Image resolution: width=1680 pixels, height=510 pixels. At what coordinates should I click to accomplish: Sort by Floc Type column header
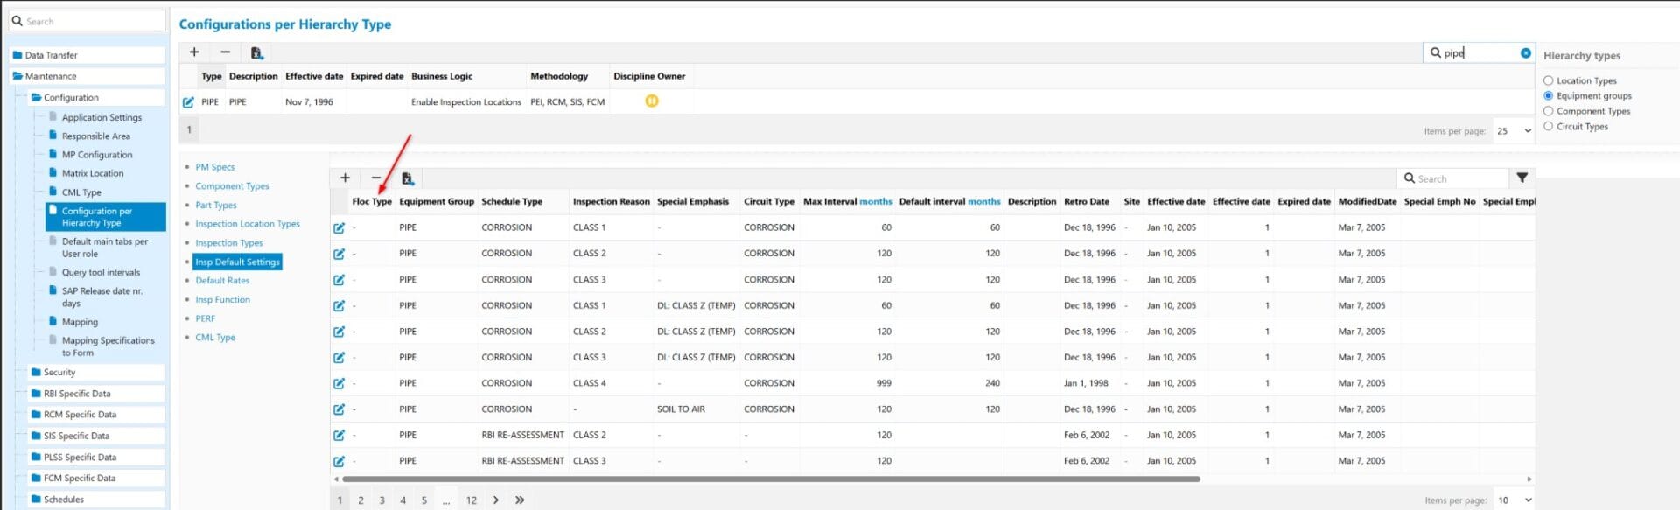(x=372, y=202)
